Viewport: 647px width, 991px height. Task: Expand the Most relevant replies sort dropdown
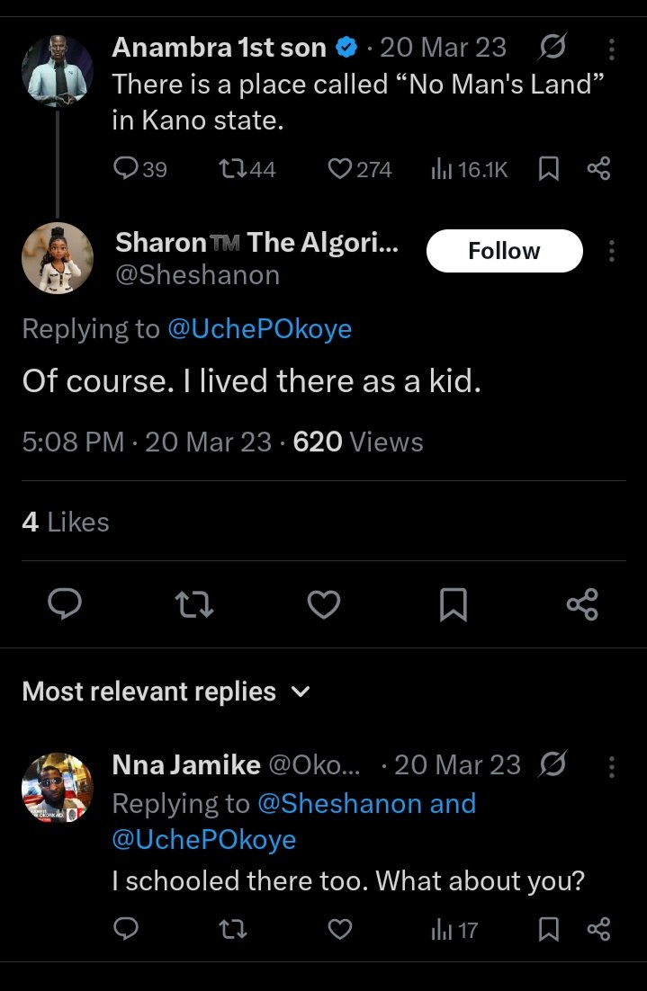tap(301, 692)
